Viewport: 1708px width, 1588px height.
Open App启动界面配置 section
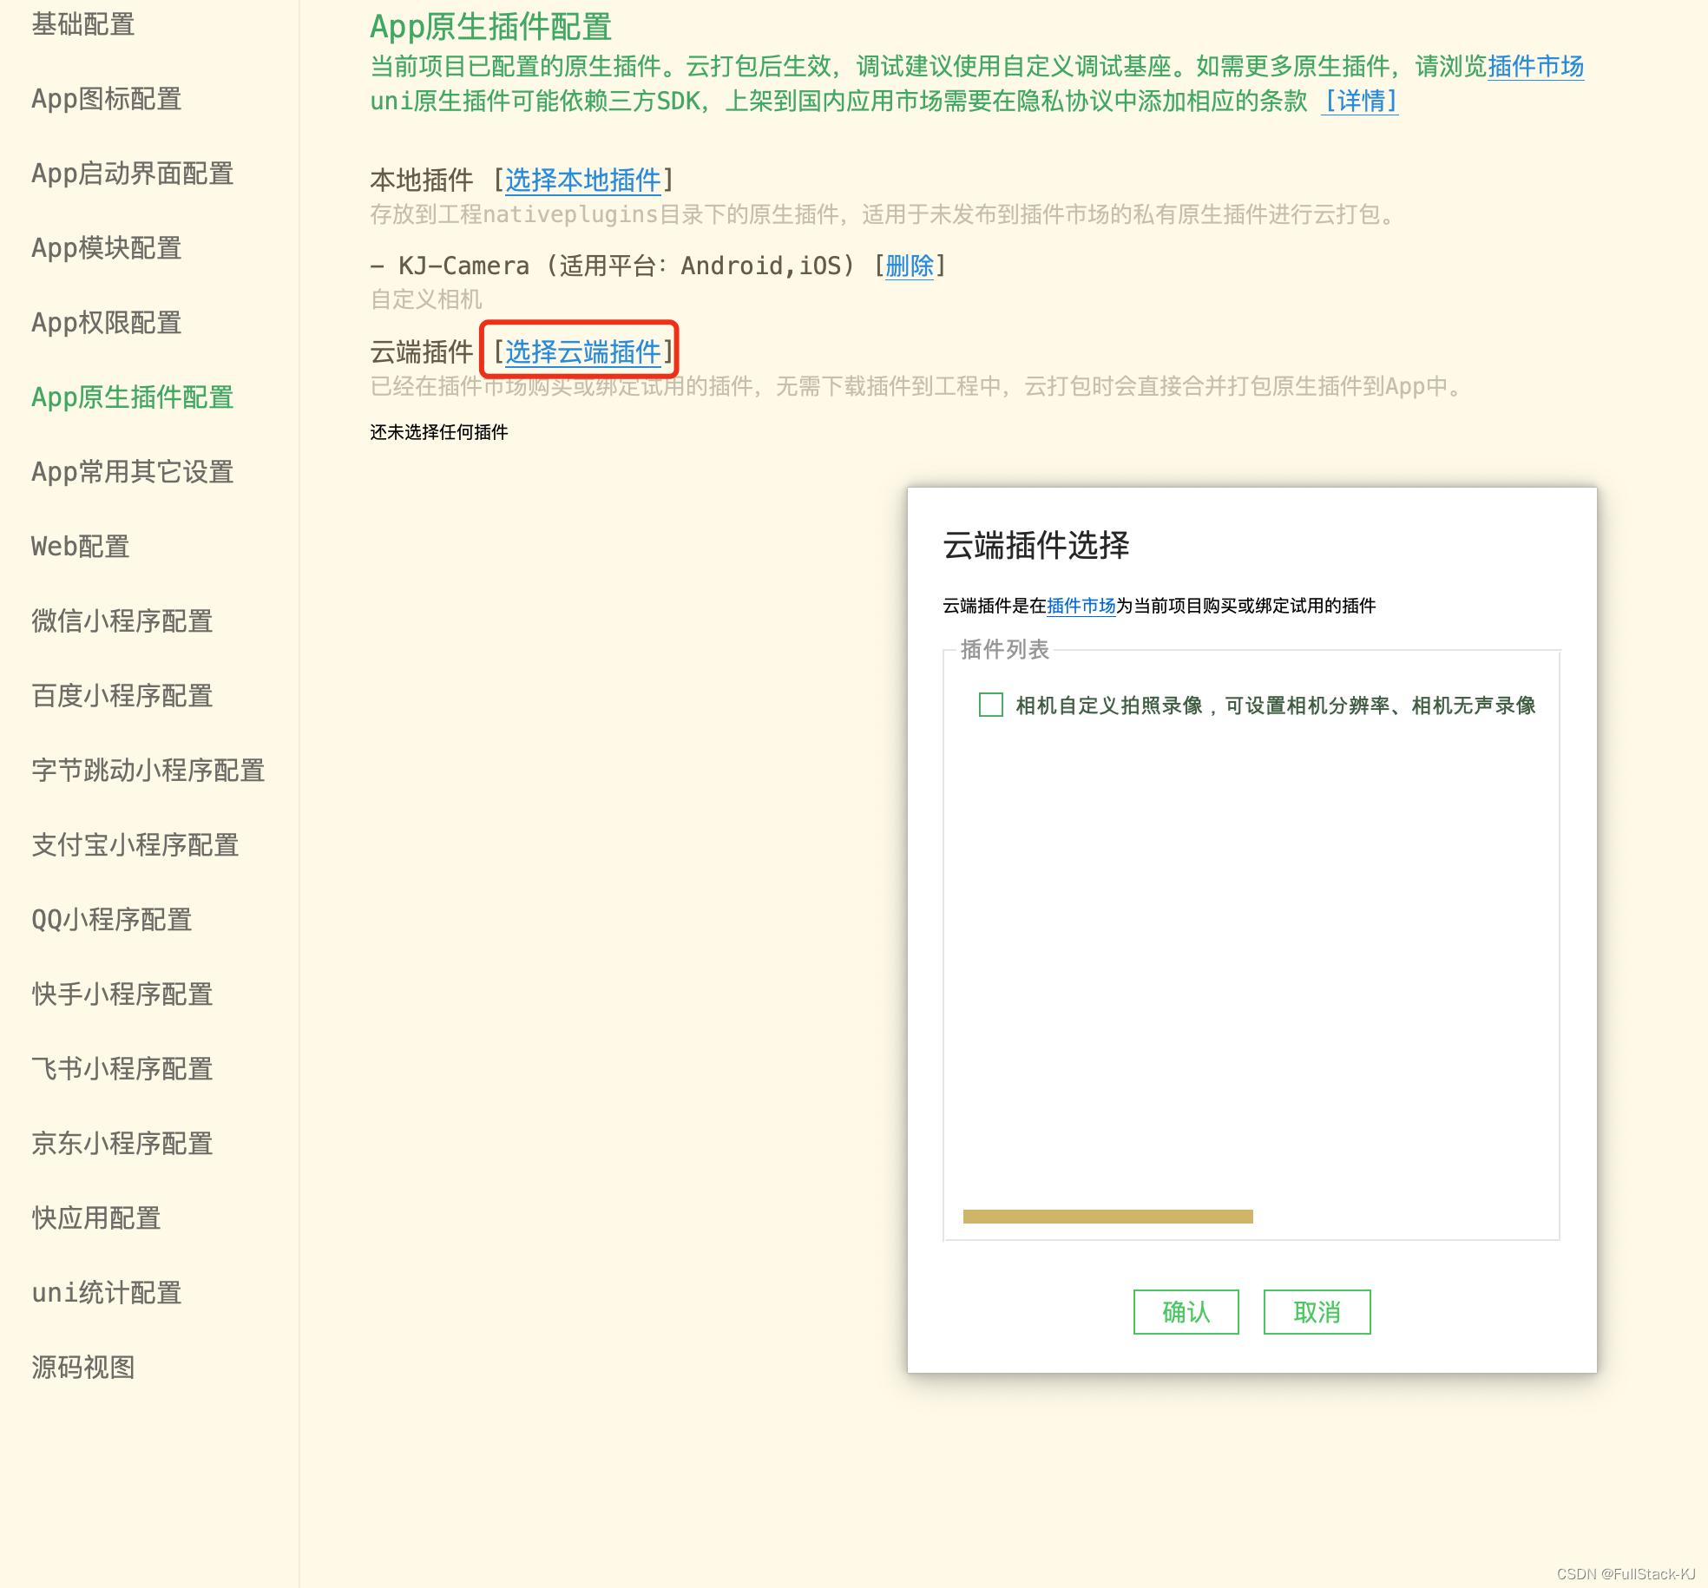132,174
